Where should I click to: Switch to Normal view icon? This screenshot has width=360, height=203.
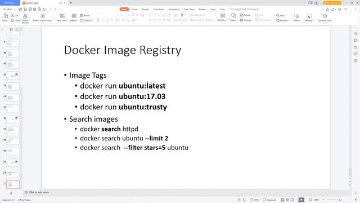coord(282,200)
